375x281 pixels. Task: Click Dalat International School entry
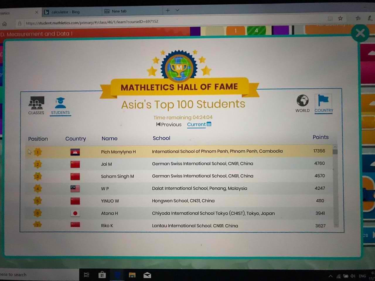click(200, 189)
